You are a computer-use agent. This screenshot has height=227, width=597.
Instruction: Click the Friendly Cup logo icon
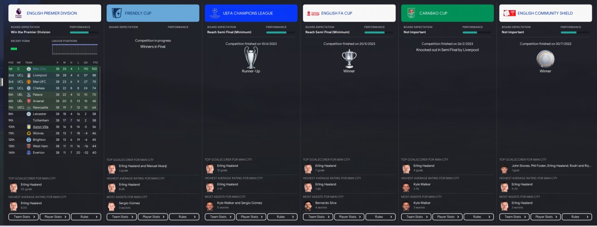tap(117, 13)
